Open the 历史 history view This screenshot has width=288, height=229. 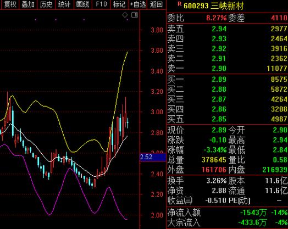click(x=46, y=4)
